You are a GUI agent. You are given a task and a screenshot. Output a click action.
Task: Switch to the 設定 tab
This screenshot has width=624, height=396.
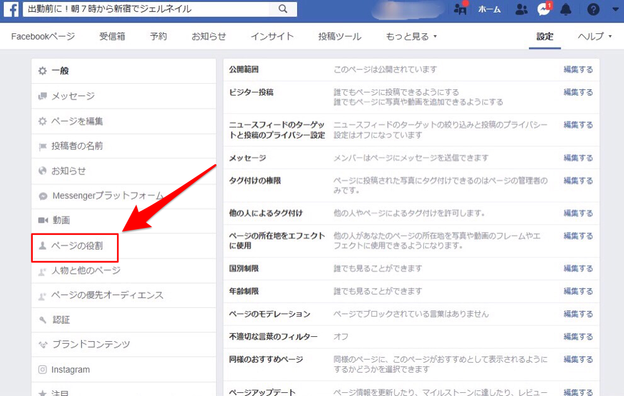point(544,37)
